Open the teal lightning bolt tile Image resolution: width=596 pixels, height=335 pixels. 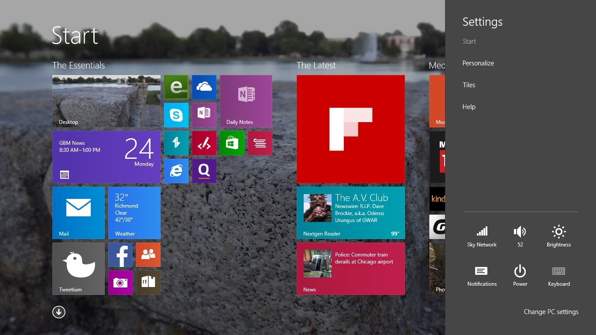176,143
